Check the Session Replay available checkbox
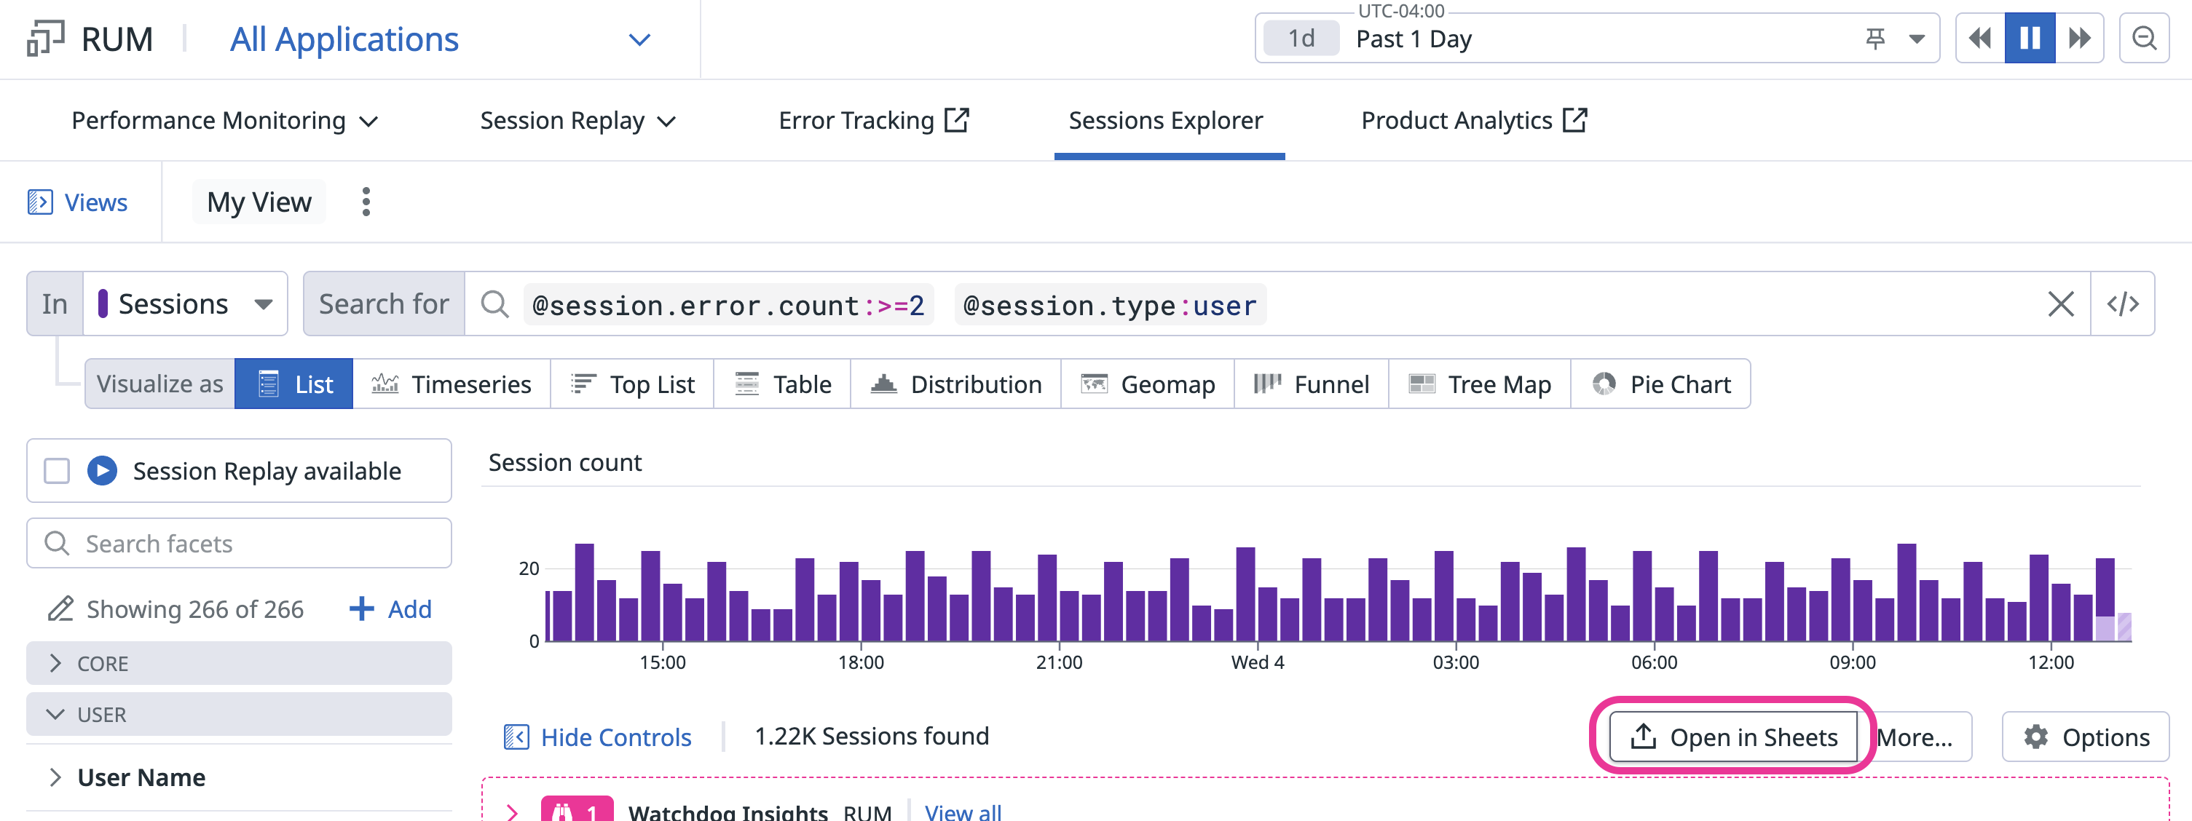The height and width of the screenshot is (821, 2192). pos(57,470)
